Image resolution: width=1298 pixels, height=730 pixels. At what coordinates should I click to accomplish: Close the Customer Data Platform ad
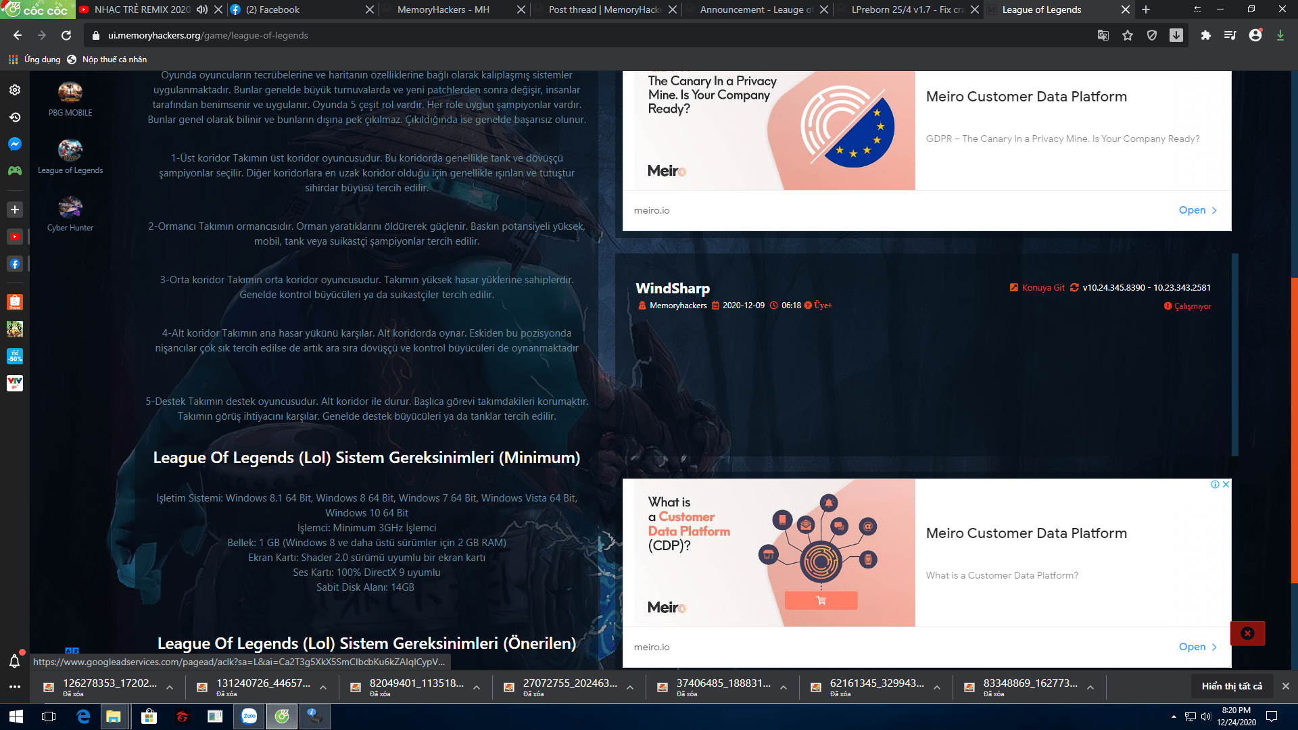point(1226,485)
